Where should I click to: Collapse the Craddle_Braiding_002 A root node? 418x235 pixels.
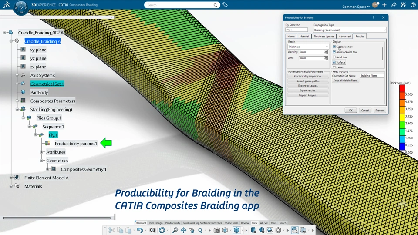pyautogui.click(x=4, y=33)
